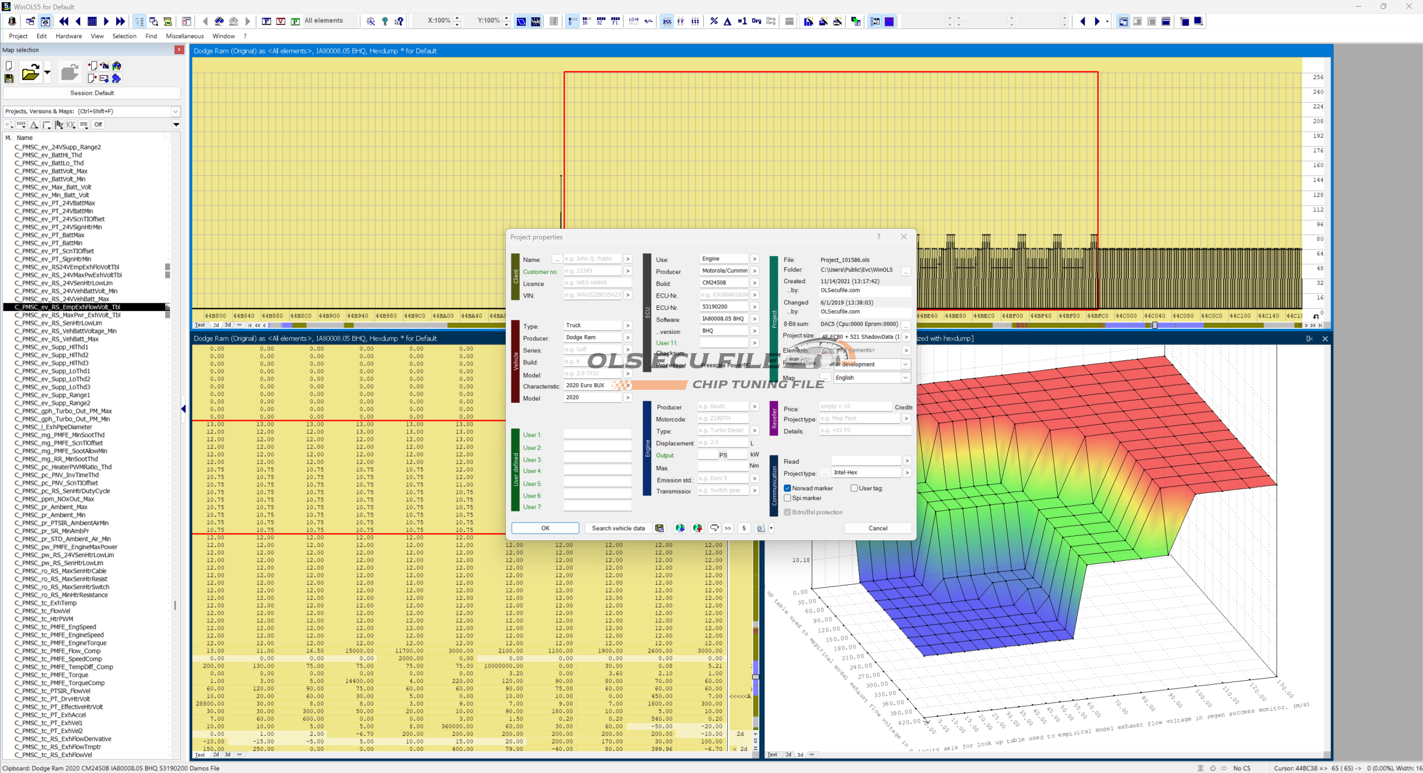
Task: Click the fast-forward double arrow toolbar icon
Action: [x=121, y=21]
